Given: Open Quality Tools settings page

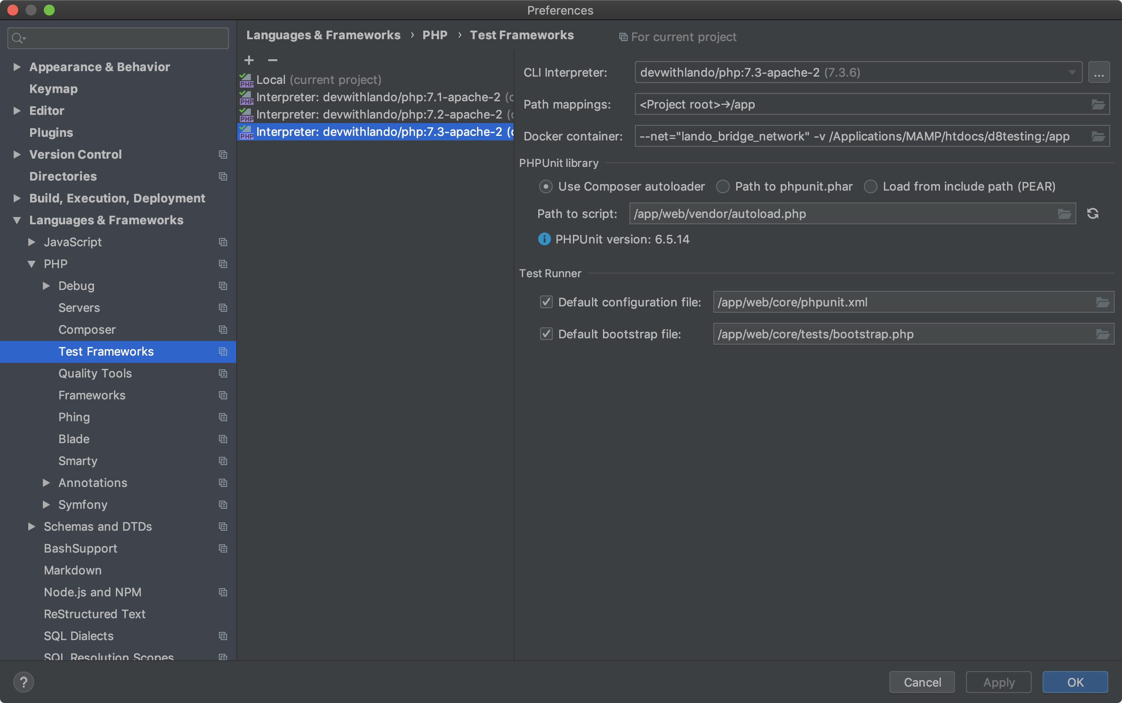Looking at the screenshot, I should point(95,373).
